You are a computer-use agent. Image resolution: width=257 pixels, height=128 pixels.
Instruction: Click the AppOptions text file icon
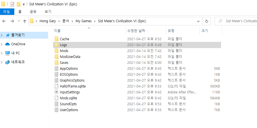[x=56, y=68]
